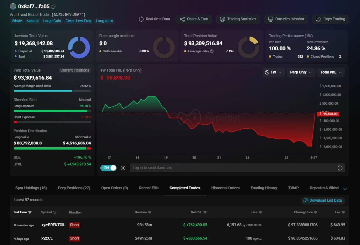Click the Large Gain tag
Viewport: 360px width, 245px height.
(52, 21)
